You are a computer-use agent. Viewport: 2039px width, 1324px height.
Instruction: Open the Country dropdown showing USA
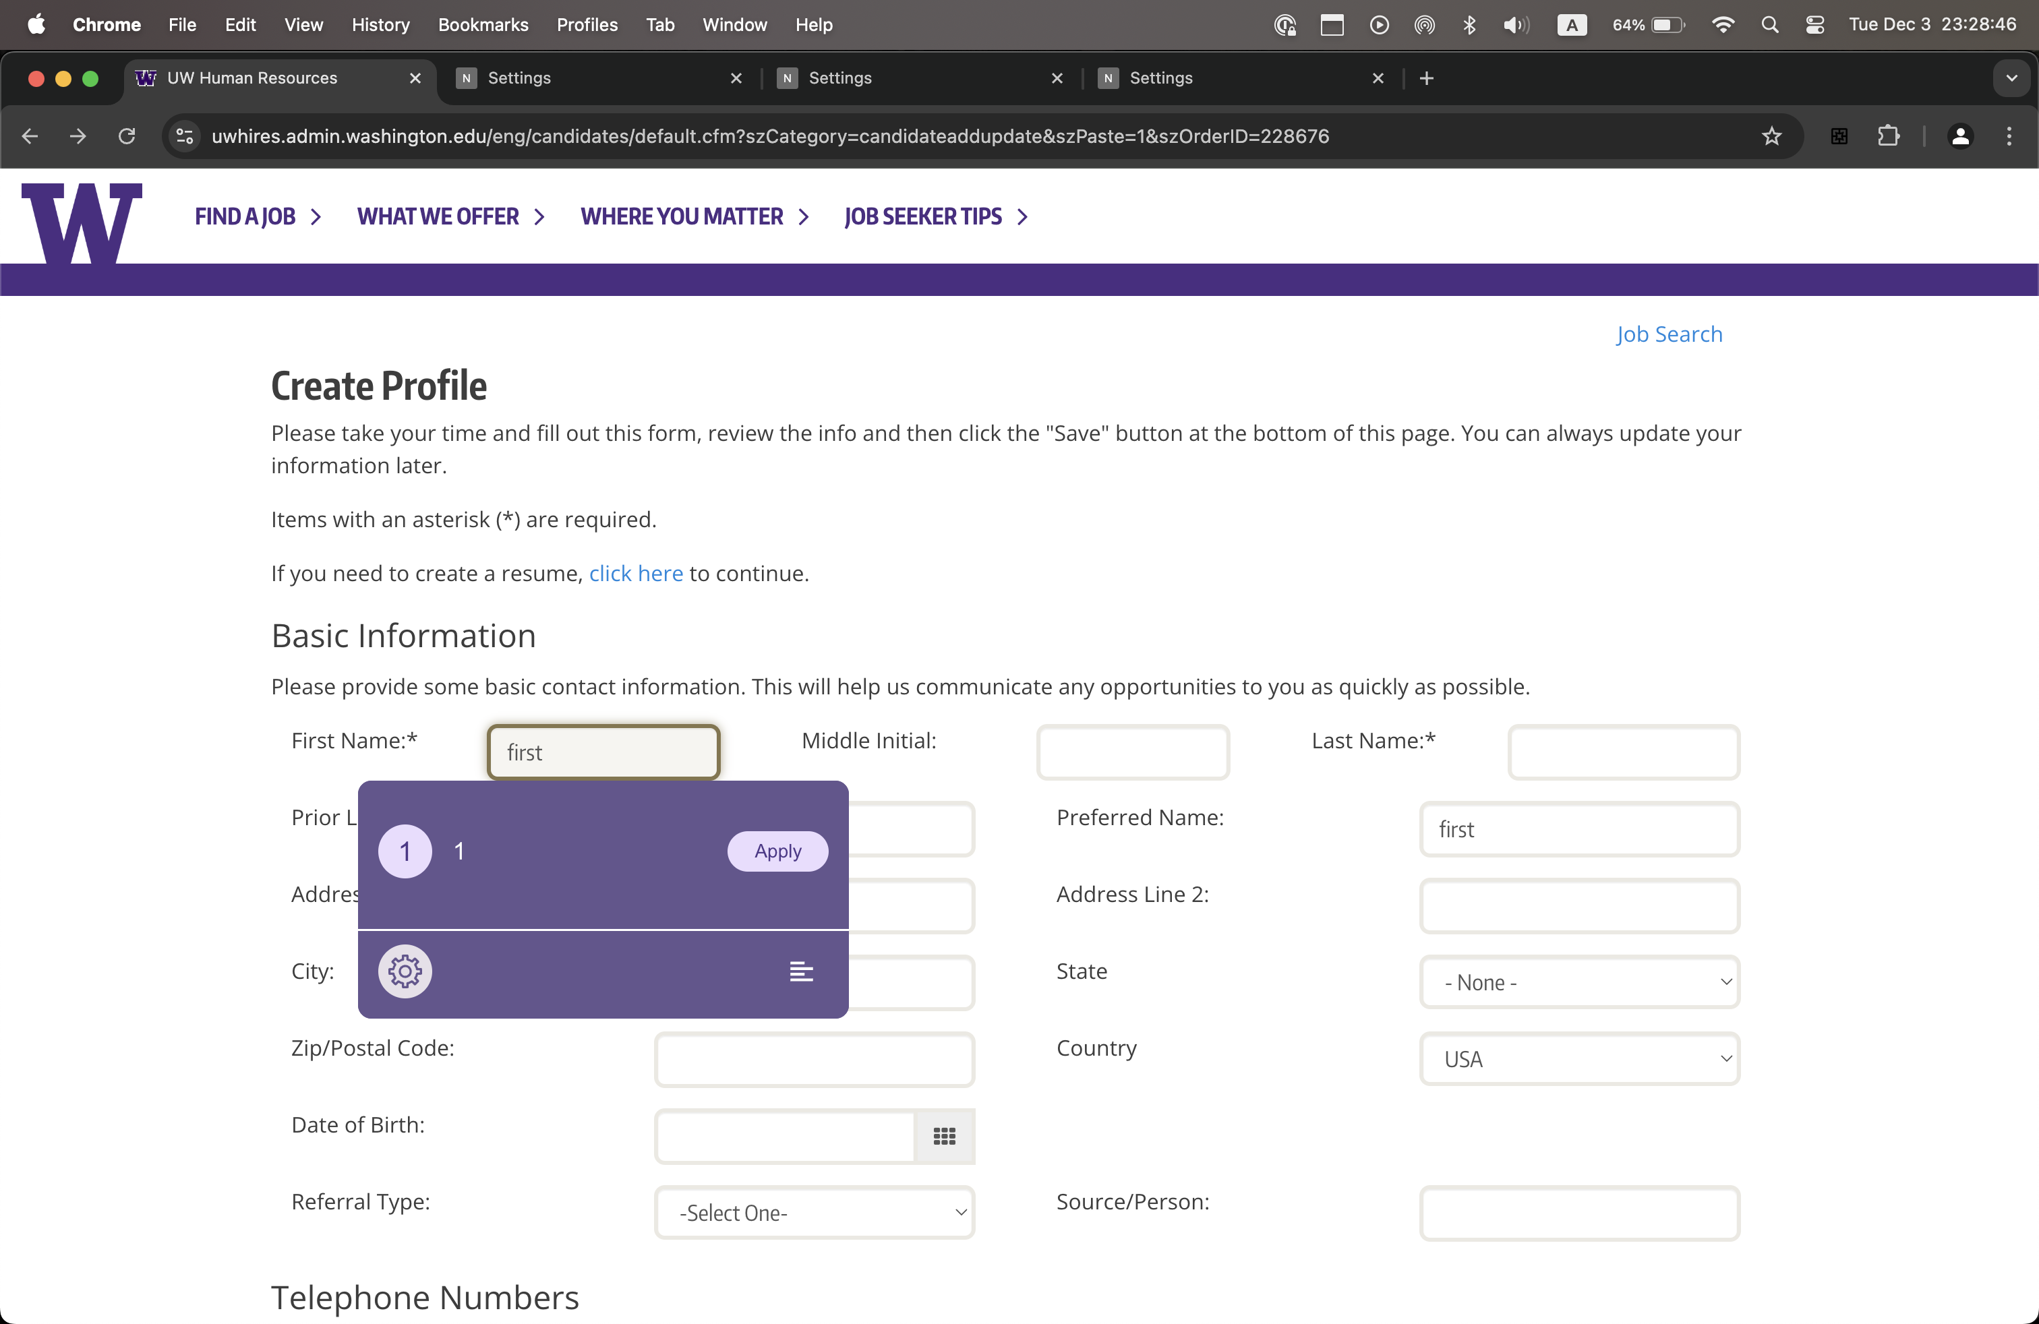point(1579,1059)
